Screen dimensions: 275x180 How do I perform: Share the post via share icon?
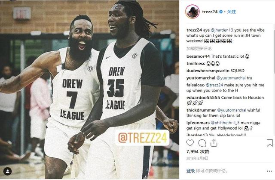(214, 143)
